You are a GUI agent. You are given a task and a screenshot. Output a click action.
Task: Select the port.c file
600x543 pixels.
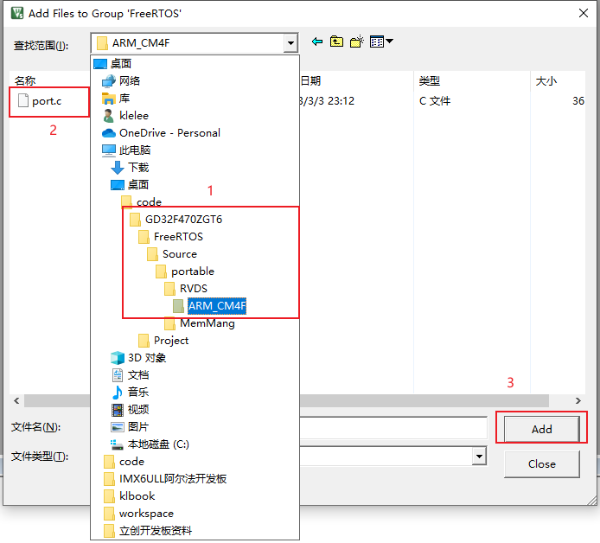47,101
